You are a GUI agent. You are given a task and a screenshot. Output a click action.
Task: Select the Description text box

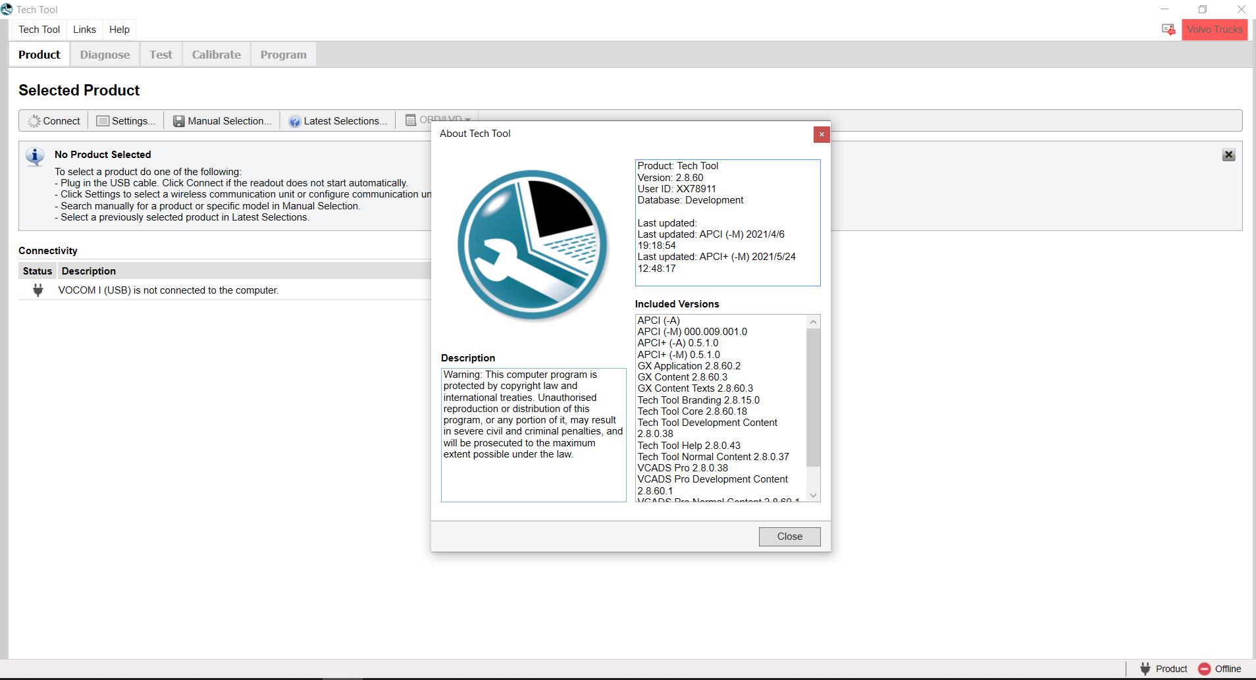click(534, 434)
